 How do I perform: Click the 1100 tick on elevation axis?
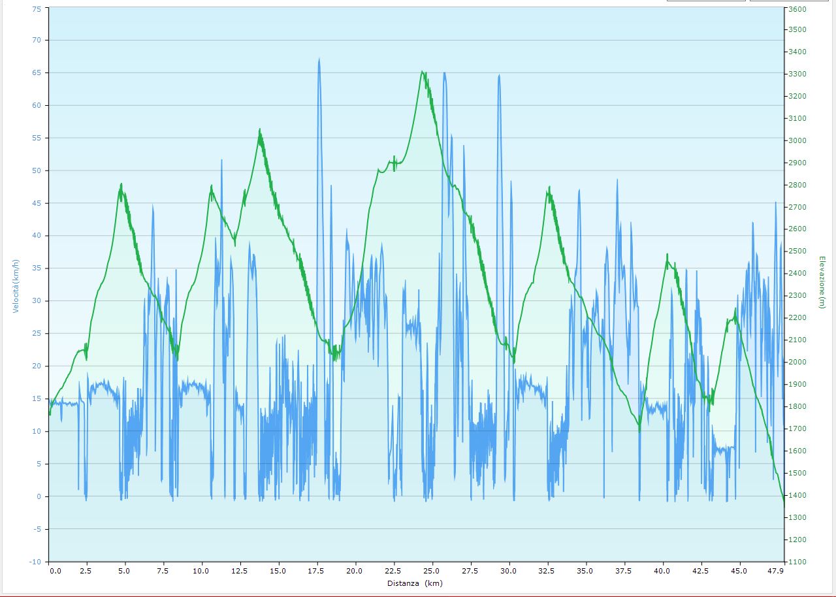click(x=797, y=562)
